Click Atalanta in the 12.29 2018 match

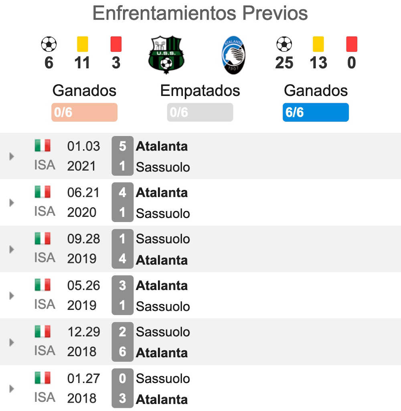click(x=162, y=353)
